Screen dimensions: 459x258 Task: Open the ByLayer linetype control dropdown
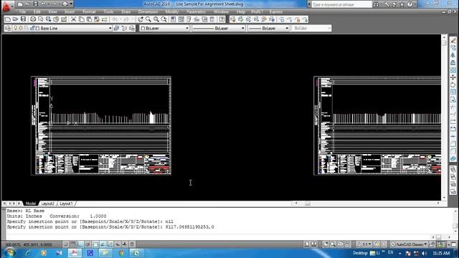coord(242,29)
